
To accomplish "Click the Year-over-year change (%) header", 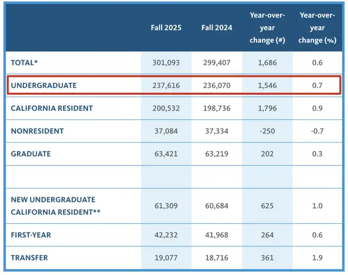I will coord(318,27).
